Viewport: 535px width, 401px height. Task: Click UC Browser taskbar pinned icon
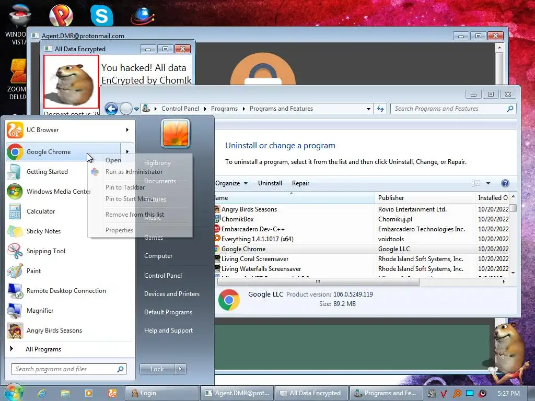(112, 393)
